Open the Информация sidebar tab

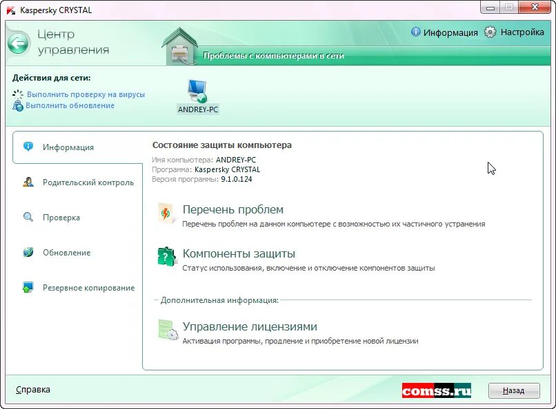pyautogui.click(x=77, y=147)
